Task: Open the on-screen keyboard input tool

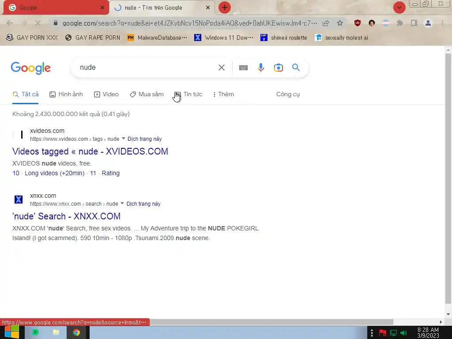Action: pyautogui.click(x=243, y=68)
